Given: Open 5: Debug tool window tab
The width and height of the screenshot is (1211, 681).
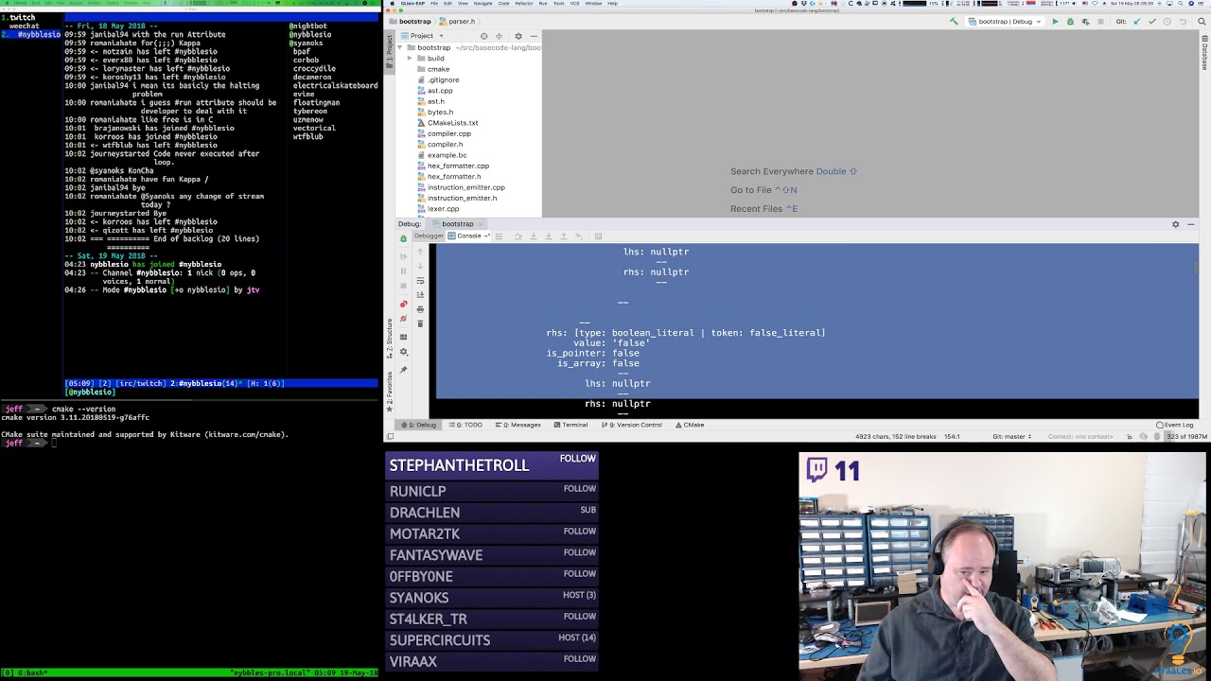Looking at the screenshot, I should (418, 425).
